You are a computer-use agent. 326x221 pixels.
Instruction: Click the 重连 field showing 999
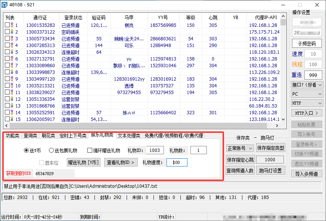313,75
